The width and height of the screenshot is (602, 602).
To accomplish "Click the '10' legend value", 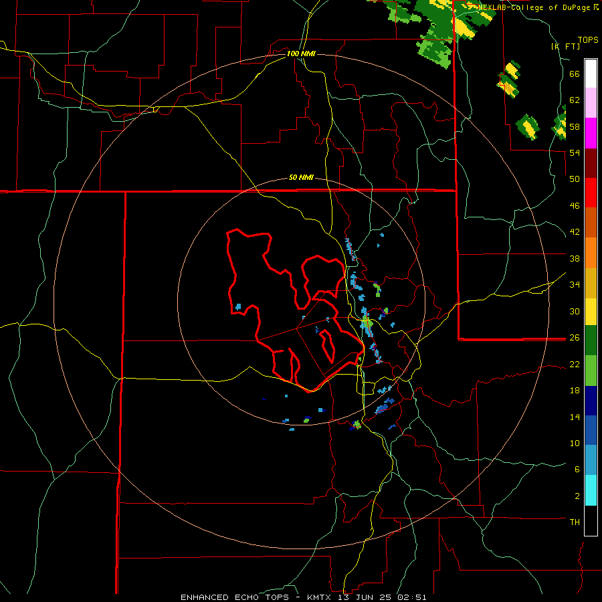I will click(575, 443).
